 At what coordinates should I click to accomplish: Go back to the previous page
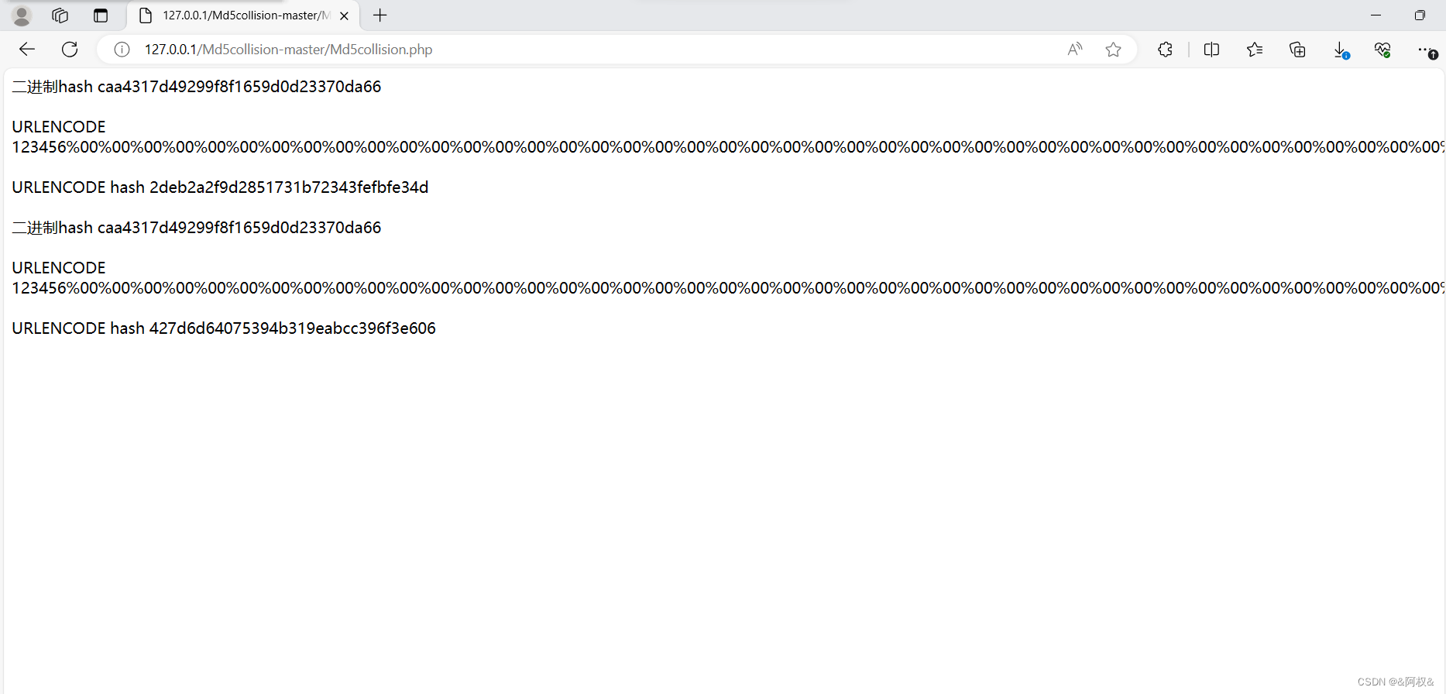[27, 50]
